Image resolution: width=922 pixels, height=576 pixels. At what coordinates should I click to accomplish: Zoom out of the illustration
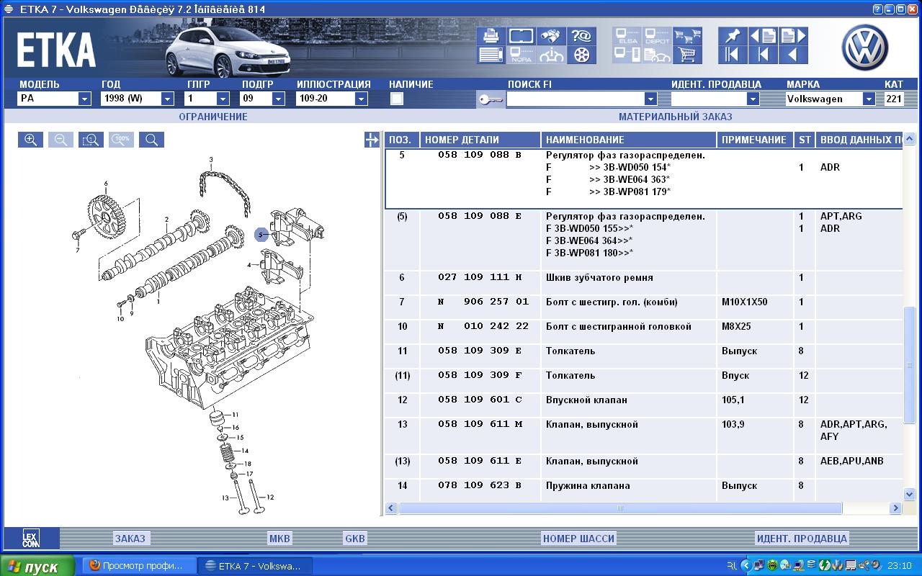[61, 140]
